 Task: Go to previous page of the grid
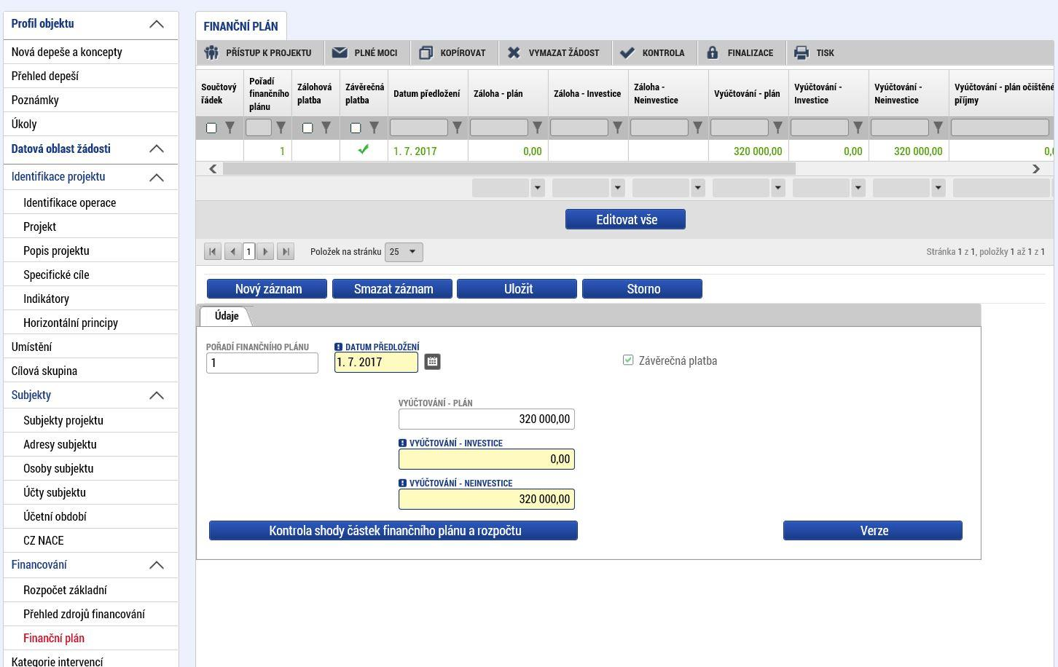tap(232, 251)
